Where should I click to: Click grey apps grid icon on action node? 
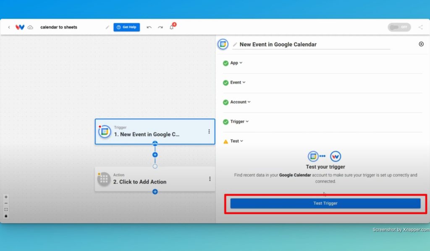point(104,179)
